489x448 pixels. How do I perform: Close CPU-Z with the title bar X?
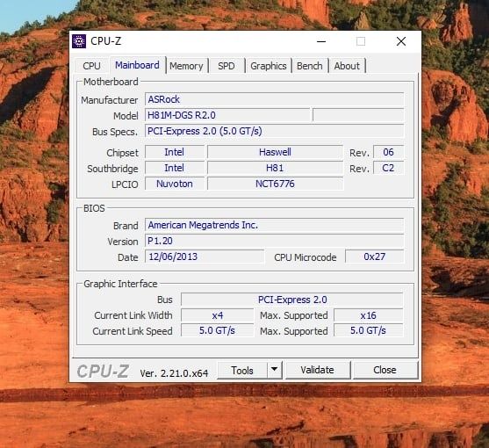click(401, 41)
